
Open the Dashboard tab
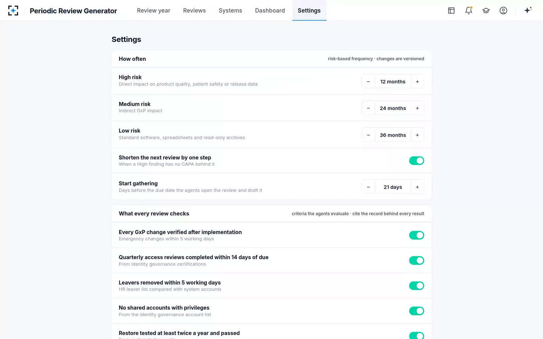tap(270, 11)
